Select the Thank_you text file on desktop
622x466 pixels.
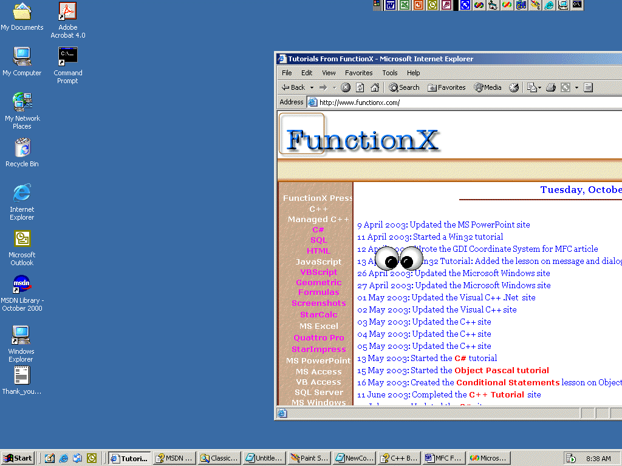point(22,380)
